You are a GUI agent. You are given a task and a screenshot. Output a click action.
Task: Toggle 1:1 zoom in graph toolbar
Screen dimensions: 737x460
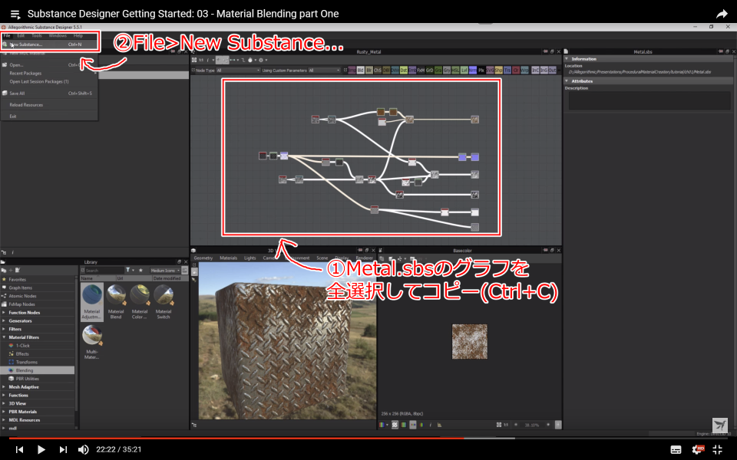[x=201, y=60]
